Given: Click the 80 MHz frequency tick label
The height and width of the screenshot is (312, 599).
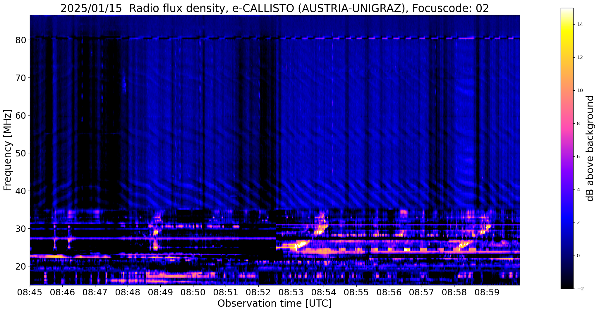Looking at the screenshot, I should (20, 40).
